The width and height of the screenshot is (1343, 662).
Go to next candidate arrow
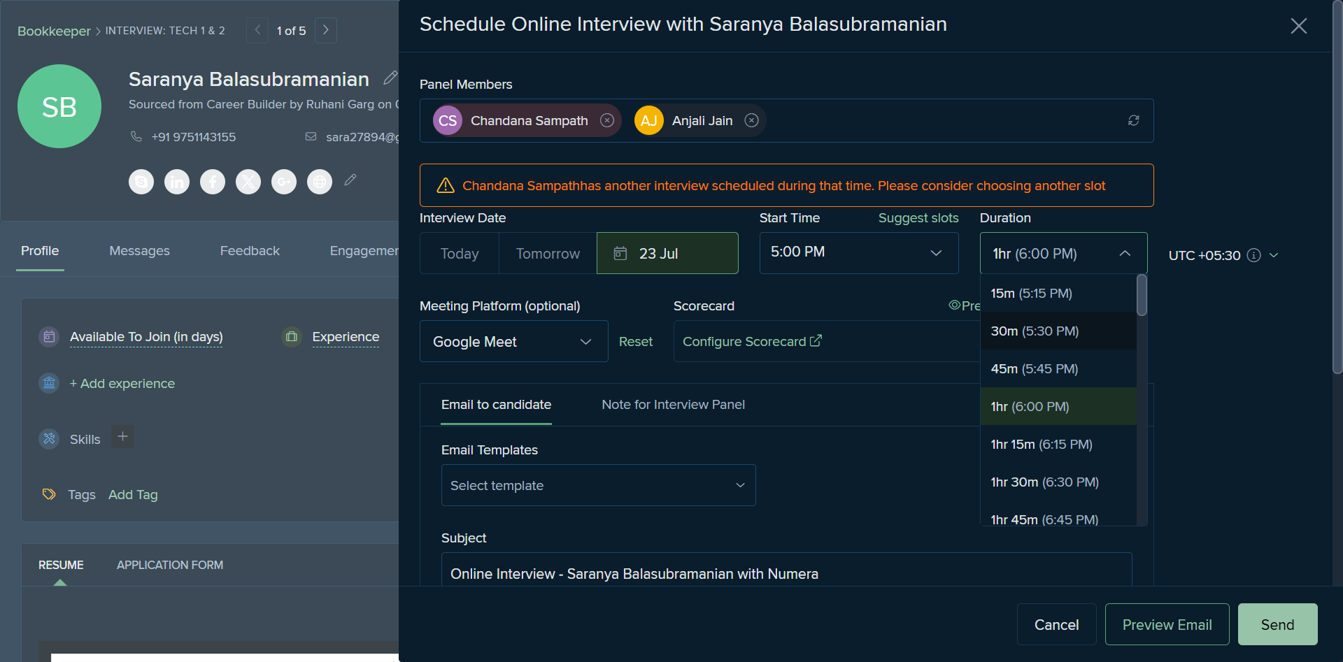click(x=326, y=30)
